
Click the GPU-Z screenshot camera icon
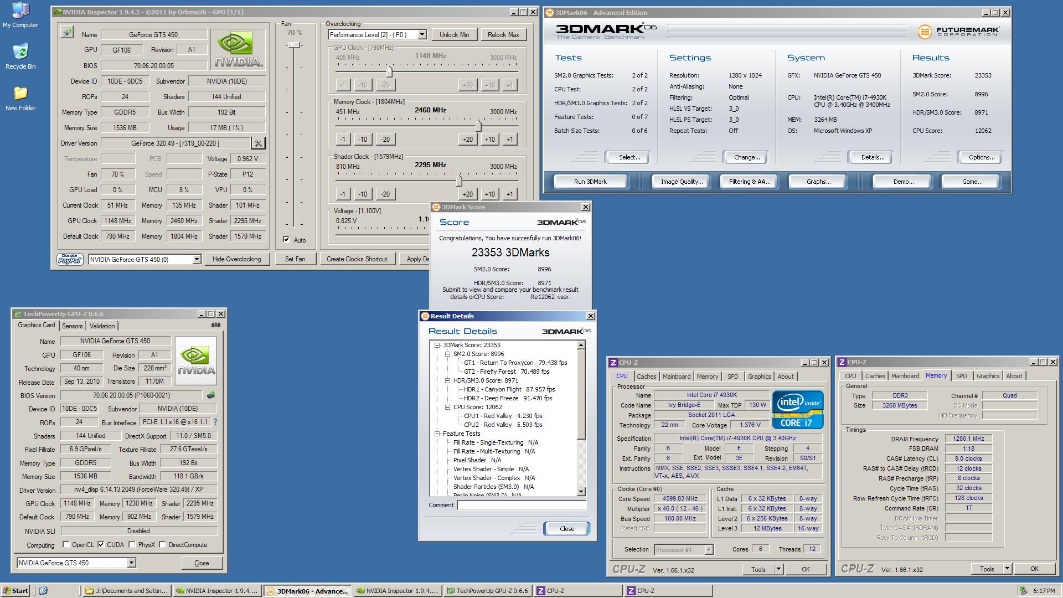coord(216,325)
